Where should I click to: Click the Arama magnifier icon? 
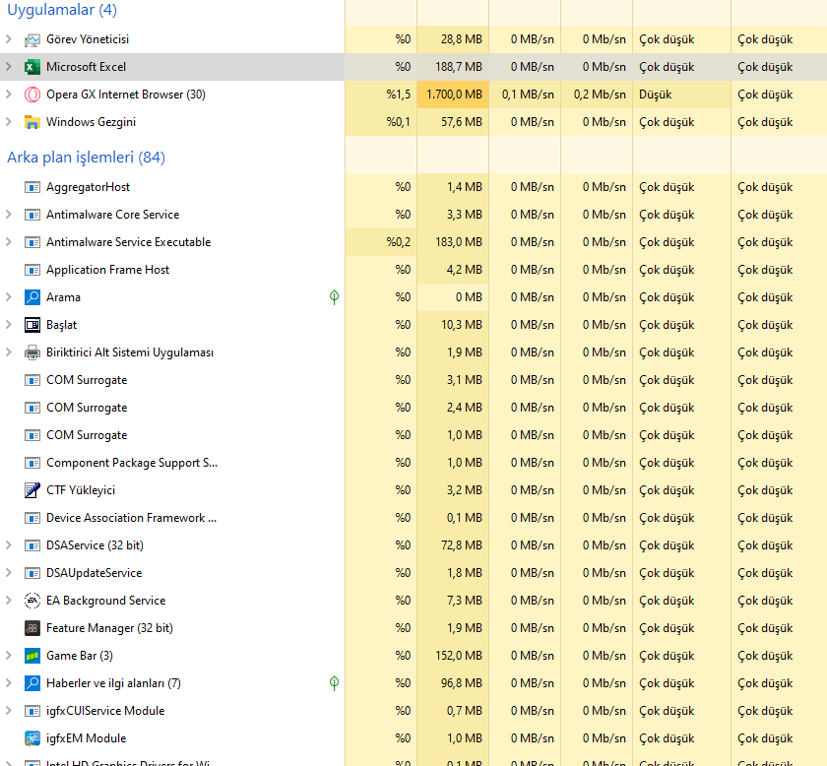pos(32,297)
